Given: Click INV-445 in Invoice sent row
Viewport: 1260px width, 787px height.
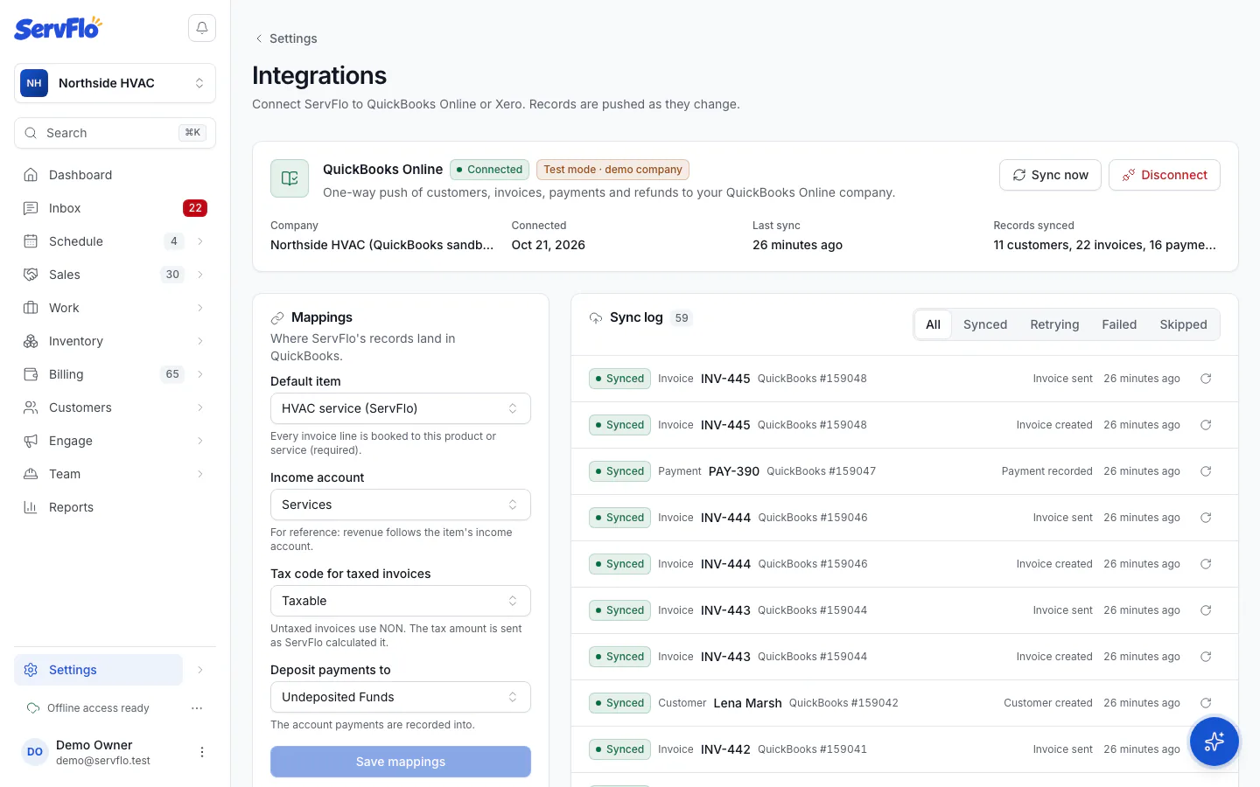Looking at the screenshot, I should pos(725,379).
